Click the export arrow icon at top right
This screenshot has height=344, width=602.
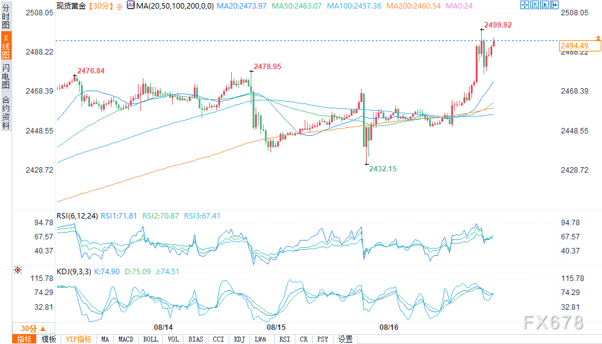click(x=554, y=5)
